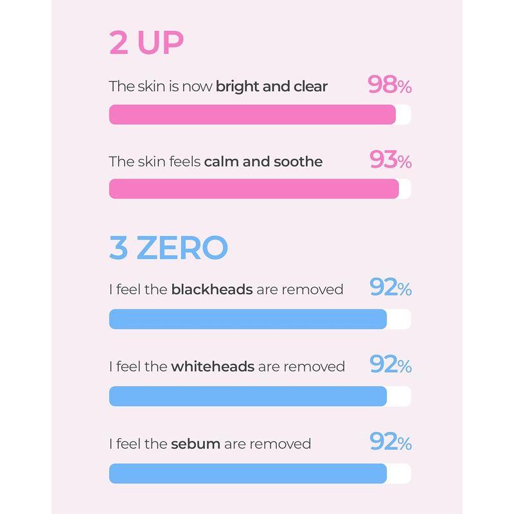Image resolution: width=514 pixels, height=514 pixels.
Task: Select the "calm and soothe" statement text
Action: (216, 161)
